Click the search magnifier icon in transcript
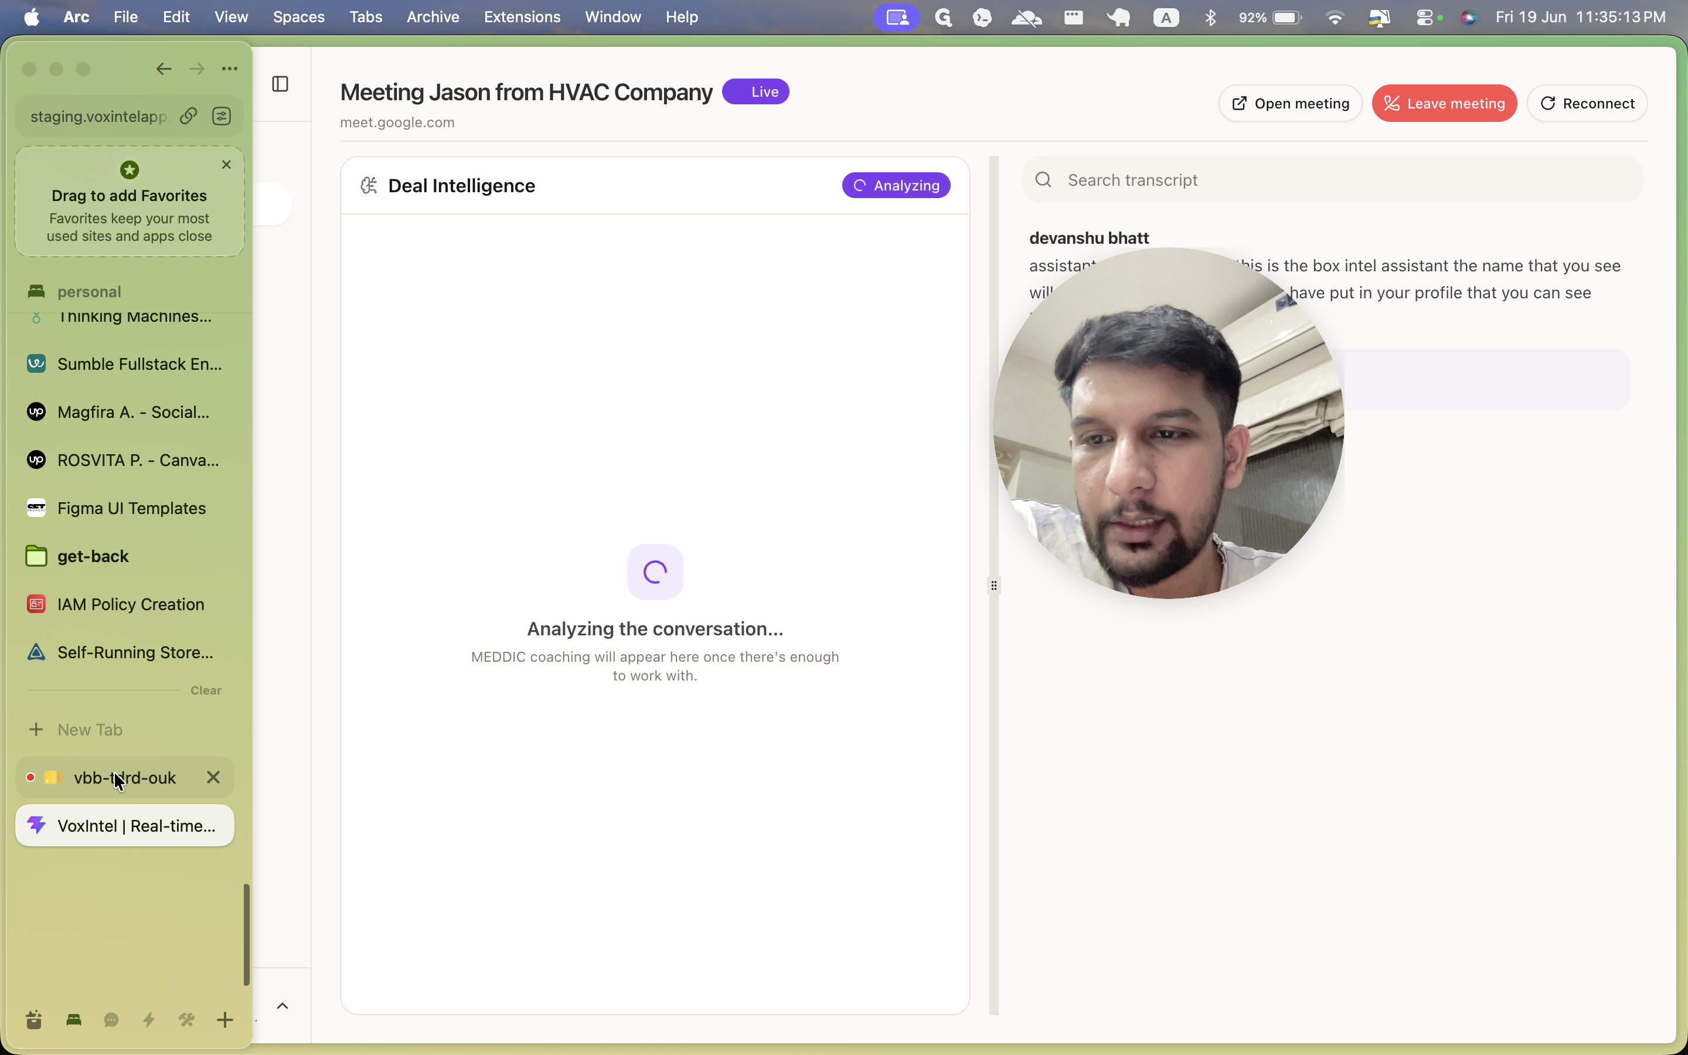This screenshot has width=1688, height=1055. tap(1043, 180)
